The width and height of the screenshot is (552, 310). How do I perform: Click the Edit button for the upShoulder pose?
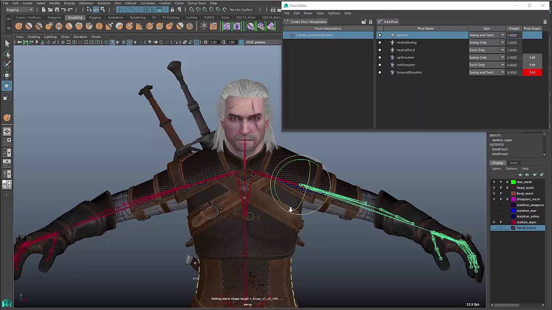pyautogui.click(x=532, y=57)
